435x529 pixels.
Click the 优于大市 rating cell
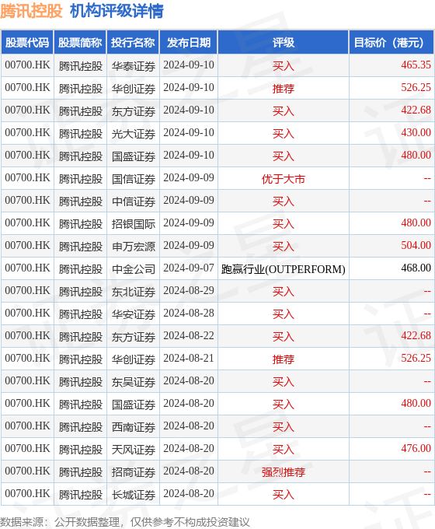click(x=284, y=178)
